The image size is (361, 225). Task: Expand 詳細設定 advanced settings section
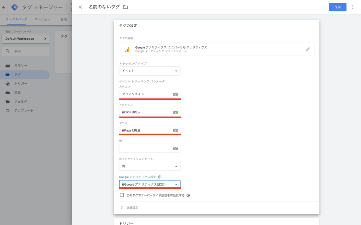point(130,207)
